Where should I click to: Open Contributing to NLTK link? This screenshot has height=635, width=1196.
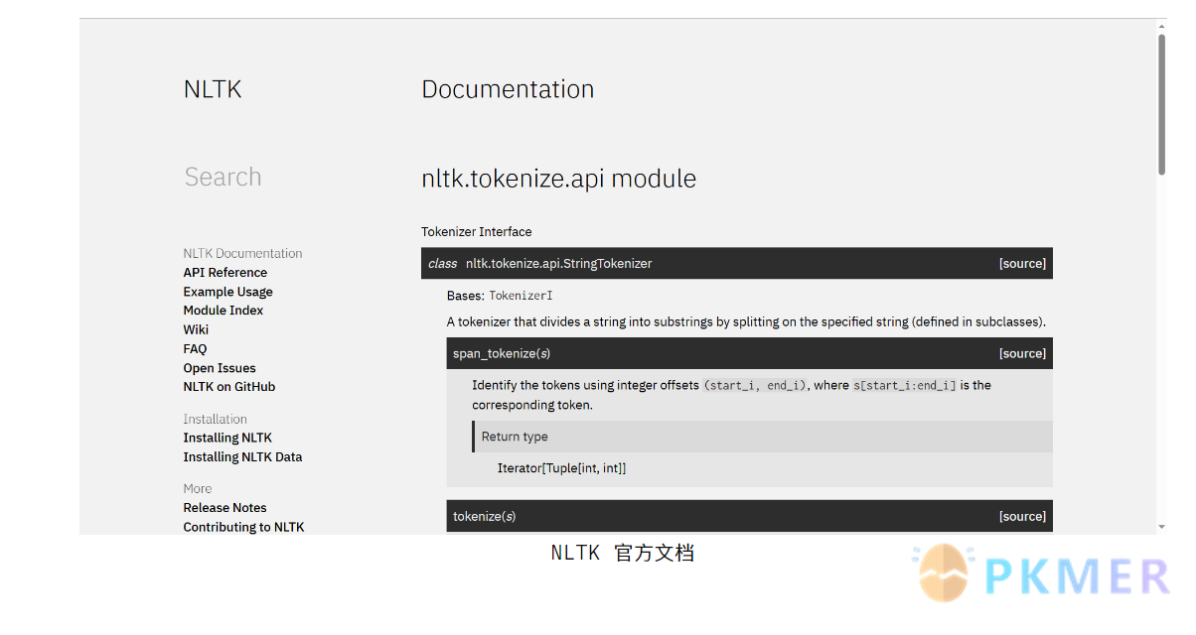click(x=243, y=527)
